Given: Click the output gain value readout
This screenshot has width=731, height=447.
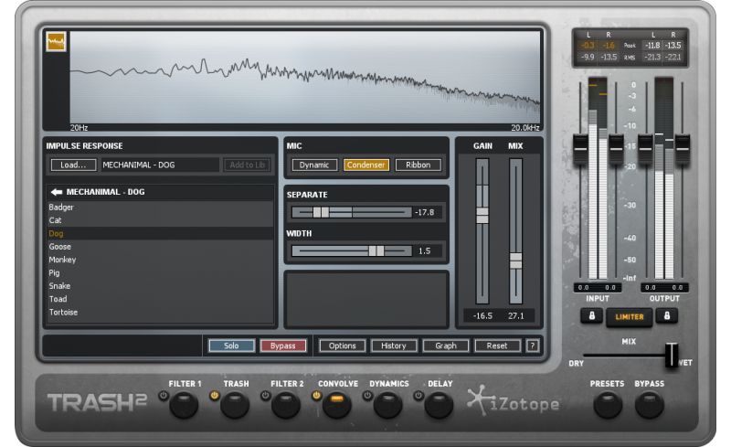Looking at the screenshot, I should [x=664, y=287].
